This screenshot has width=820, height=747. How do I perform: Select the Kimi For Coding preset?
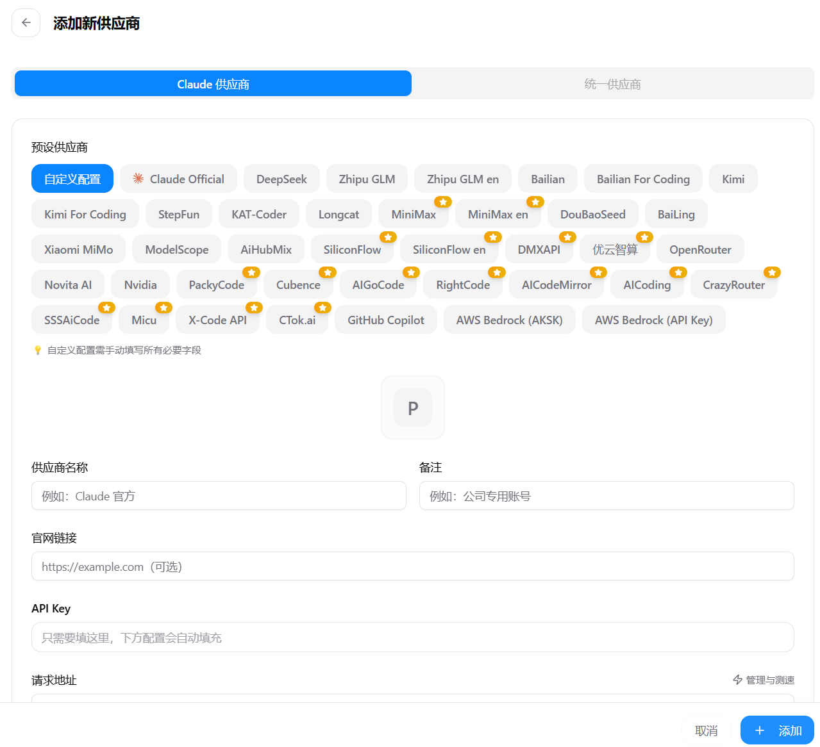tap(85, 215)
